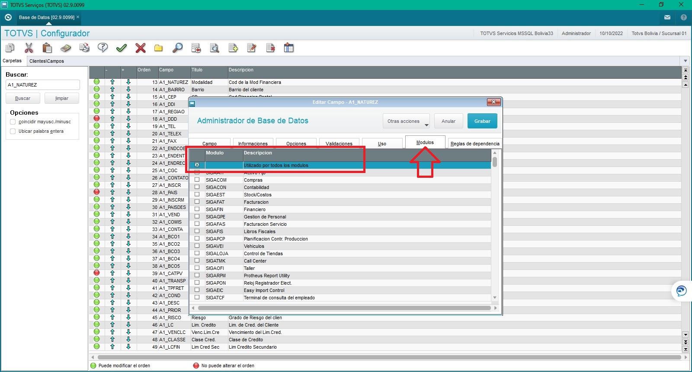Open the calculator toolbar icon
This screenshot has height=372, width=692.
66,48
